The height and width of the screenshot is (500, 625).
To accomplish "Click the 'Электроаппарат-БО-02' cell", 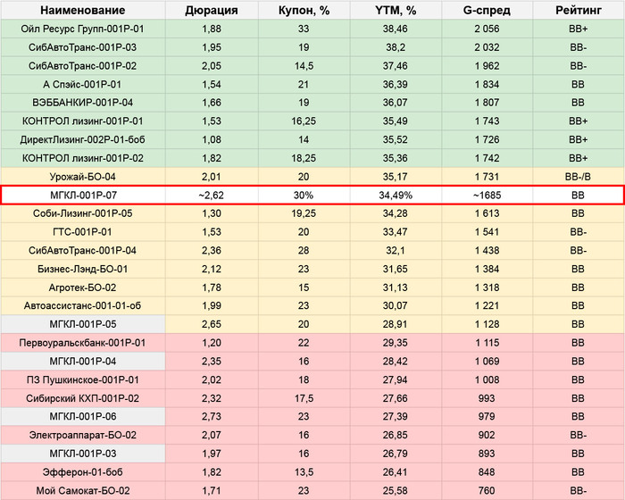I will tap(83, 435).
